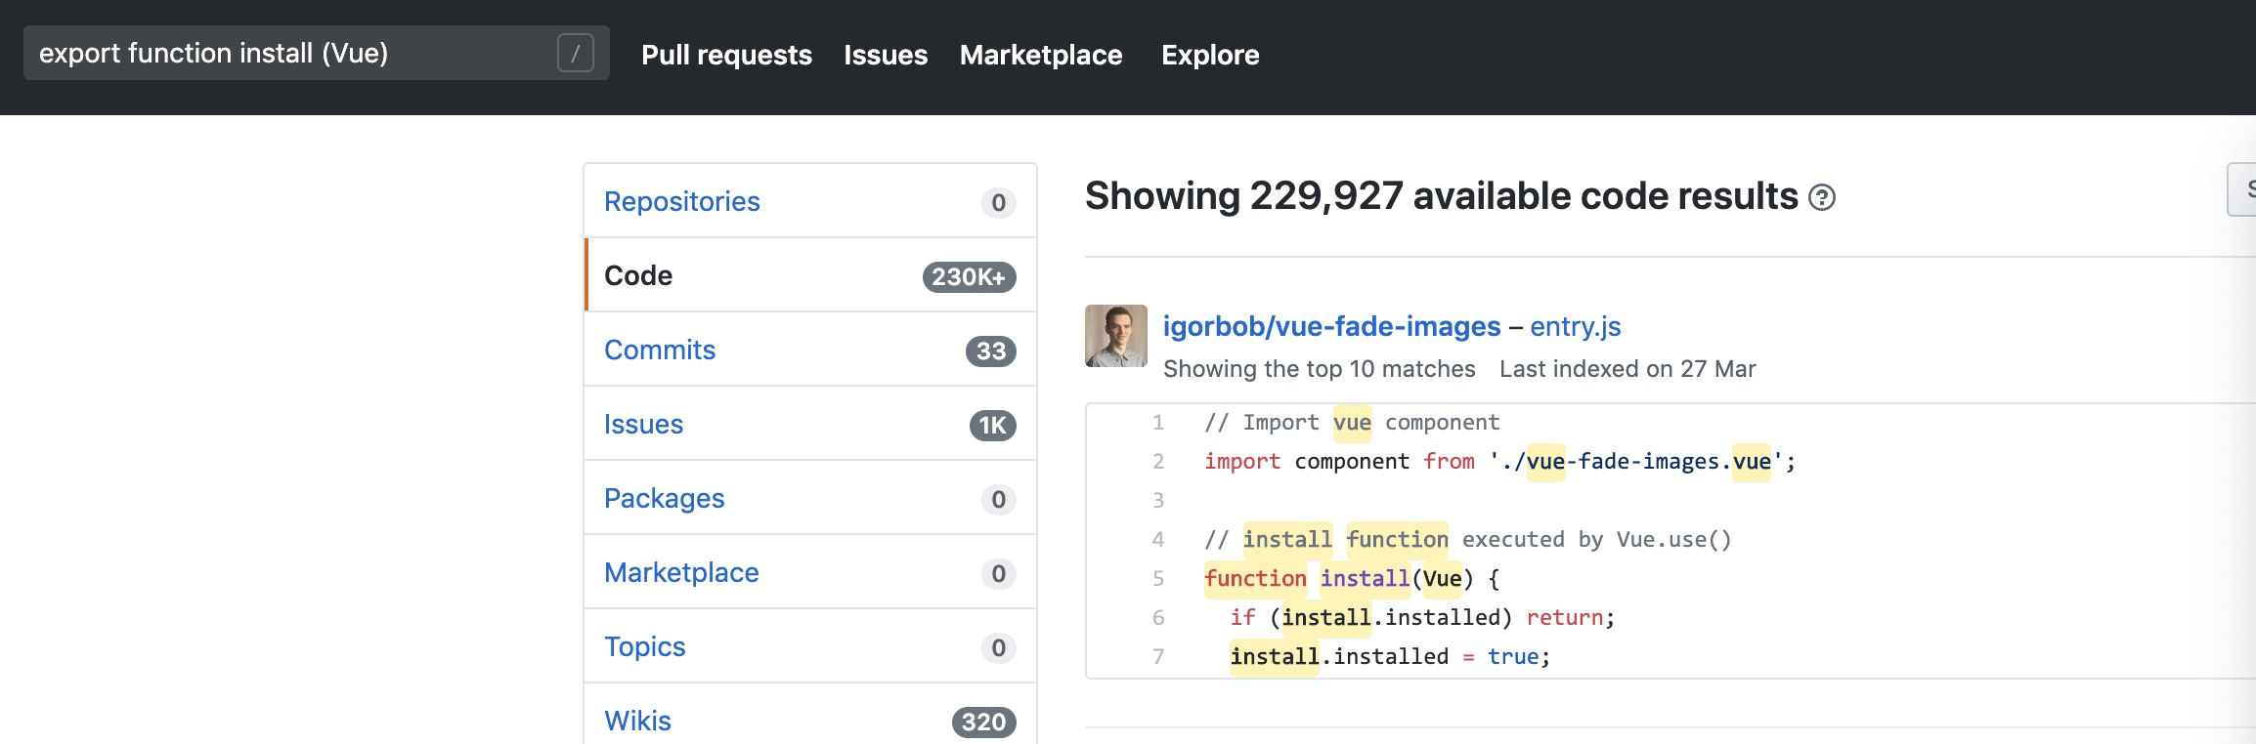Show Issues results in sidebar filter
Viewport: 2256px width, 744px height.
coord(810,424)
